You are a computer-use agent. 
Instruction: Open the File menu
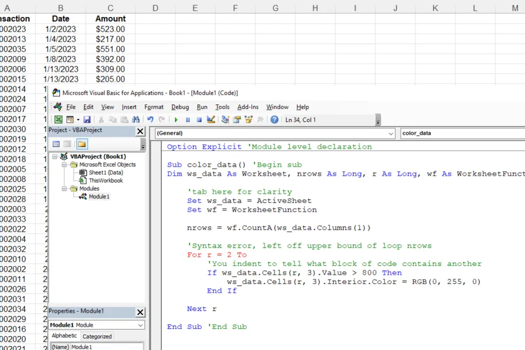[71, 107]
